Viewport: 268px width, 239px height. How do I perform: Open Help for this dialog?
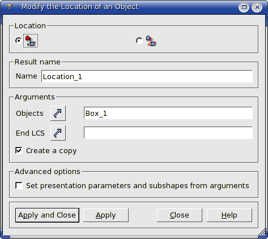pos(229,215)
